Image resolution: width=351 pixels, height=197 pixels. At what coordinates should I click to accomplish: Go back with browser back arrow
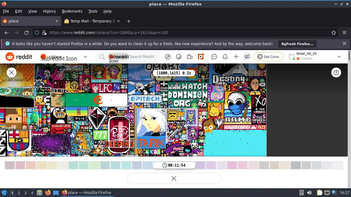click(x=7, y=33)
